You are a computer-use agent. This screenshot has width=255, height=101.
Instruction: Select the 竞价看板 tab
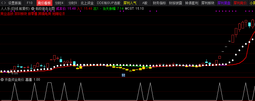pyautogui.click(x=44, y=3)
